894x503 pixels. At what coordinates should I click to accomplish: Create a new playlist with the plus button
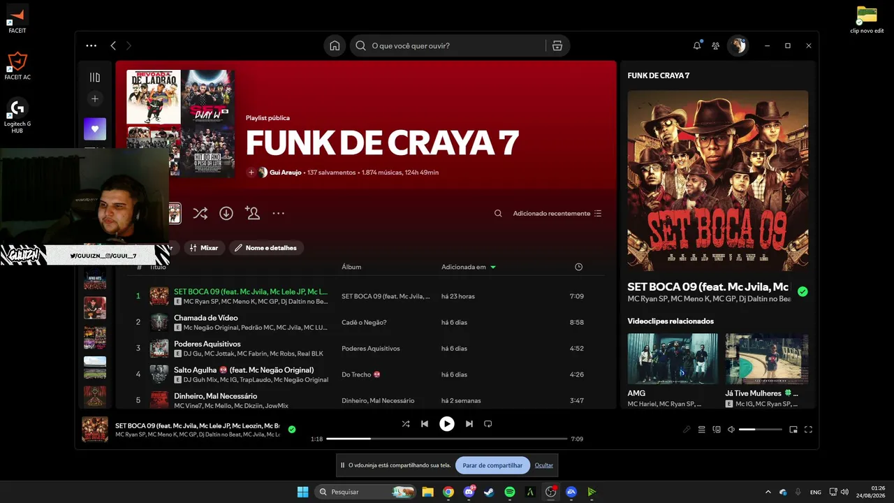point(95,99)
